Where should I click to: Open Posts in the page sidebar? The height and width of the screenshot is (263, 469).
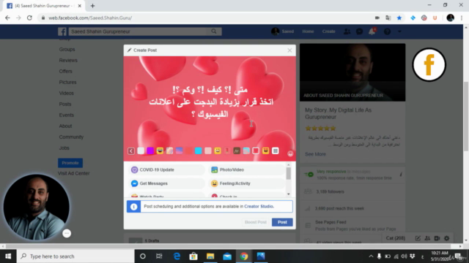pos(65,104)
